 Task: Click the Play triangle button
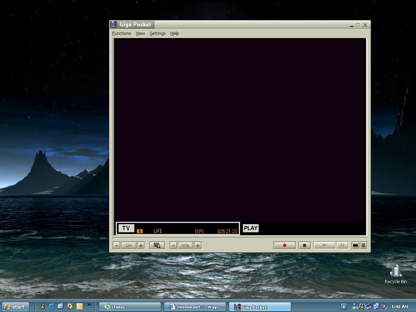click(324, 245)
